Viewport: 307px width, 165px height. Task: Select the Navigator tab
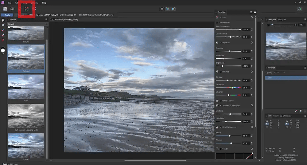click(272, 19)
